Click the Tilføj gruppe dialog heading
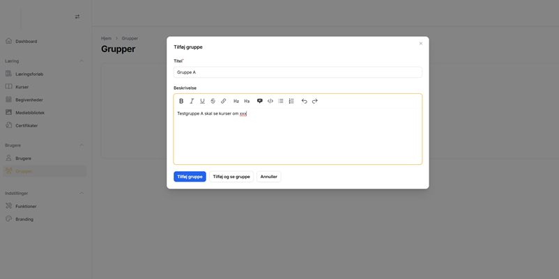This screenshot has width=559, height=279. 188,47
